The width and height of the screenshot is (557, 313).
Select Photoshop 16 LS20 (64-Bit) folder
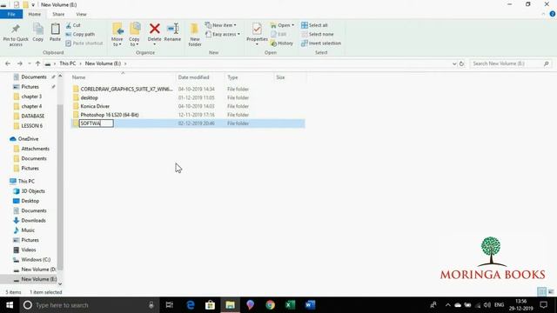coord(188,115)
